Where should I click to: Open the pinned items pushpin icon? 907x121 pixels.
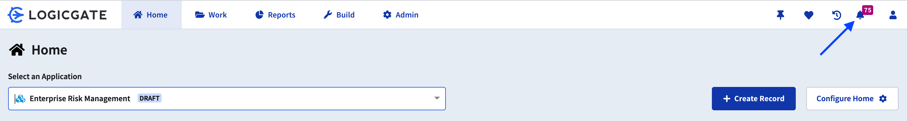pyautogui.click(x=780, y=15)
